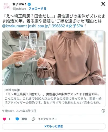Screen dimensions: 108x132
Task: Click the blue reply bubble icon
Action: click(x=17, y=119)
